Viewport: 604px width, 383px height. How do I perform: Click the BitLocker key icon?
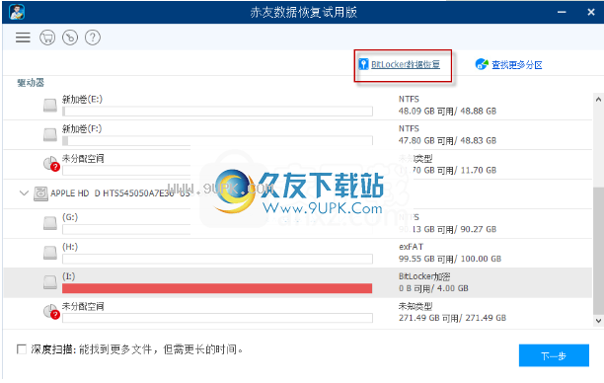pos(363,64)
